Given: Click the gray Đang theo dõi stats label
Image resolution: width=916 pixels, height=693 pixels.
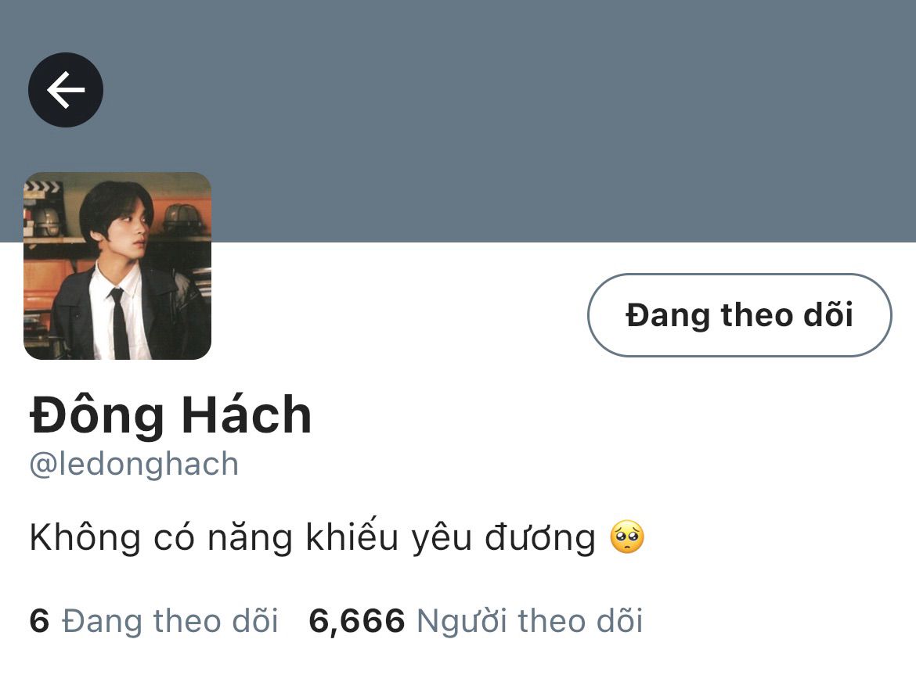Looking at the screenshot, I should click(170, 620).
